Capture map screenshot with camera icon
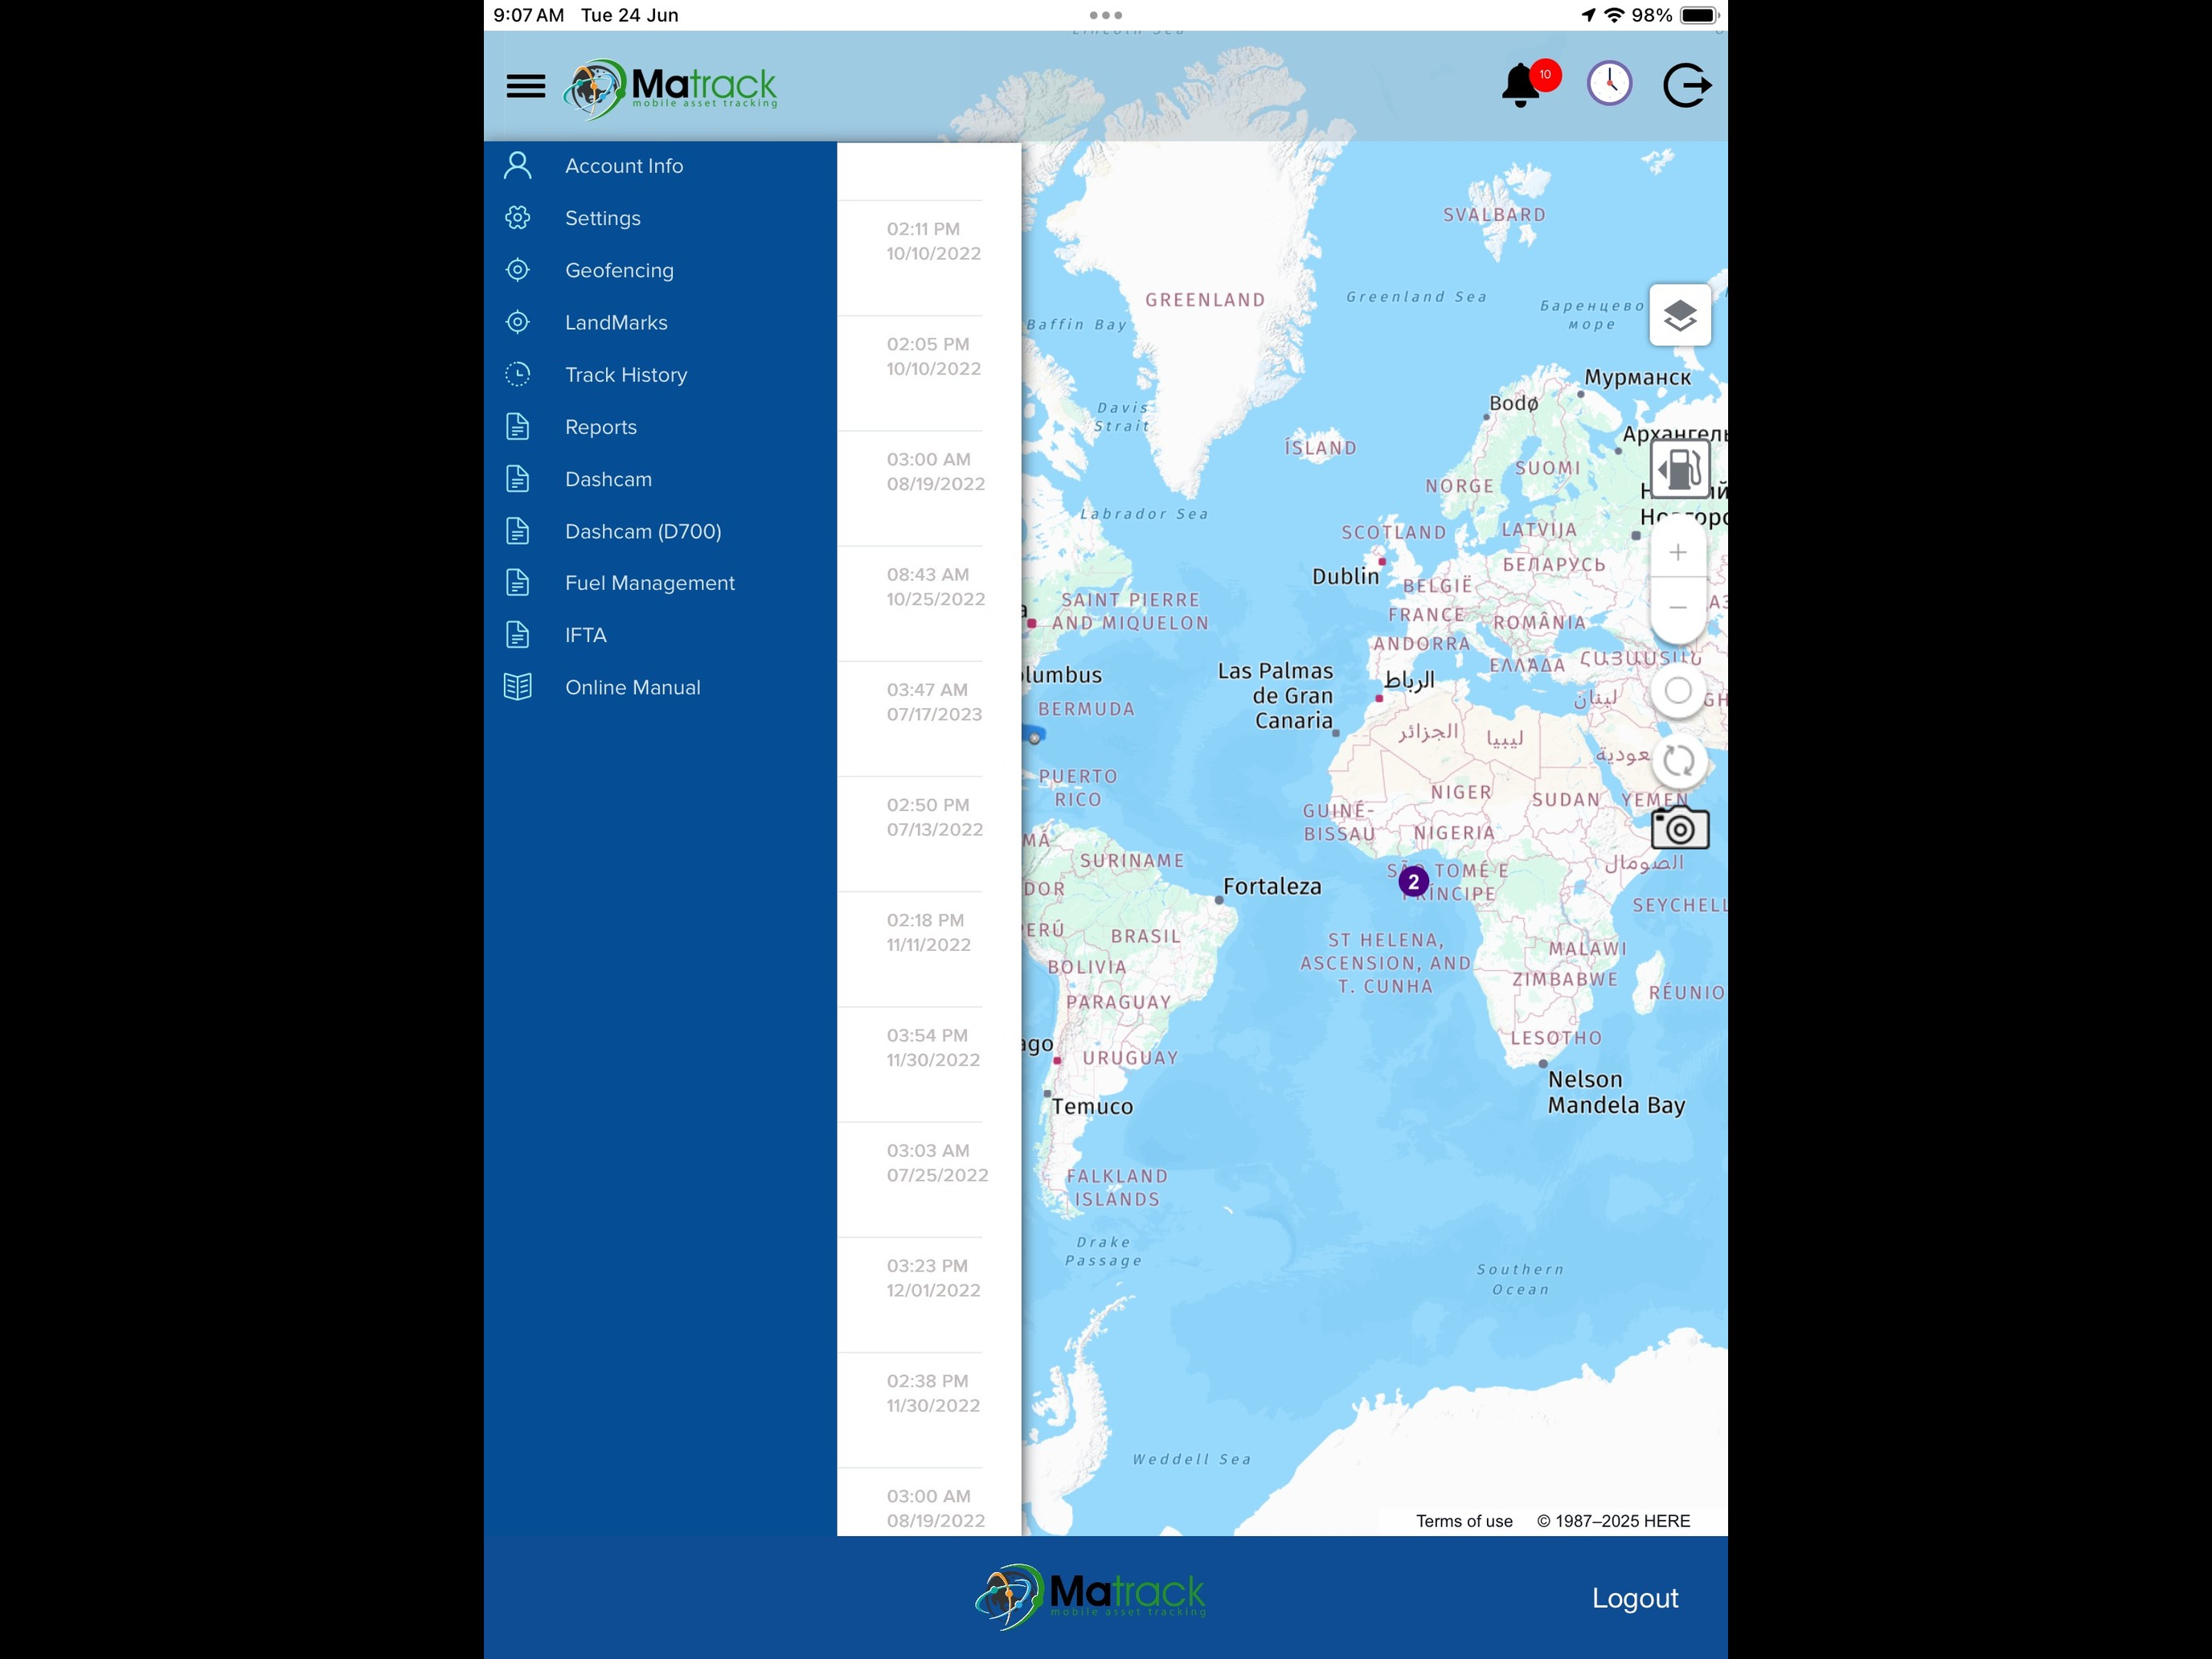 point(1679,828)
